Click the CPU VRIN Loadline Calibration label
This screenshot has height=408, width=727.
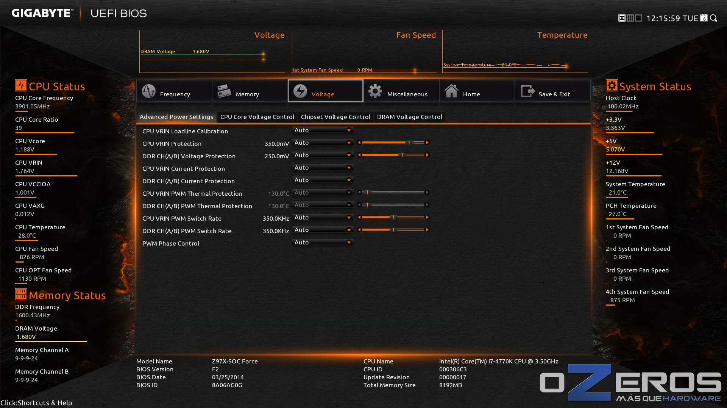185,131
